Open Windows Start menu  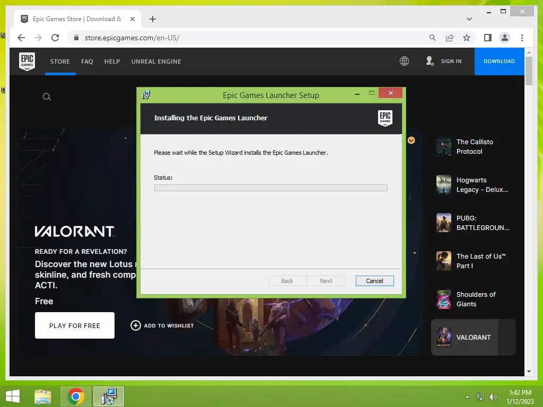pyautogui.click(x=13, y=396)
